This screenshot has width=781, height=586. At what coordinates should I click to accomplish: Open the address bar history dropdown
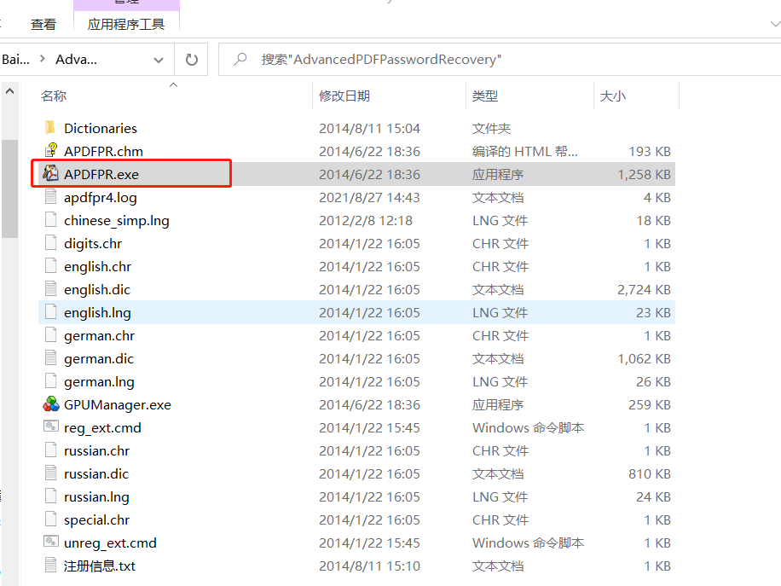pos(158,60)
